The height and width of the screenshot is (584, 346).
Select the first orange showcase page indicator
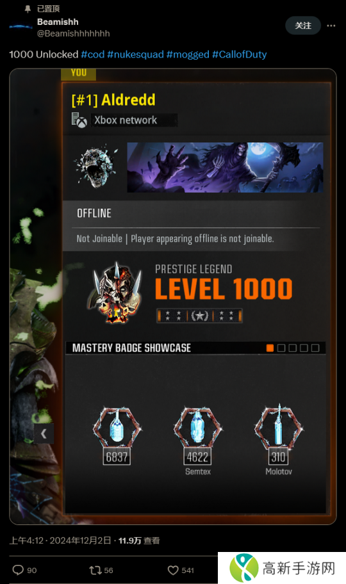tap(270, 348)
